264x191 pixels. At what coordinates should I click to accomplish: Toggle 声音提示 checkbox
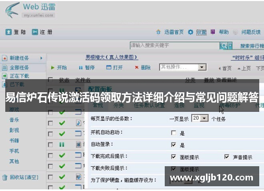tap(227, 157)
